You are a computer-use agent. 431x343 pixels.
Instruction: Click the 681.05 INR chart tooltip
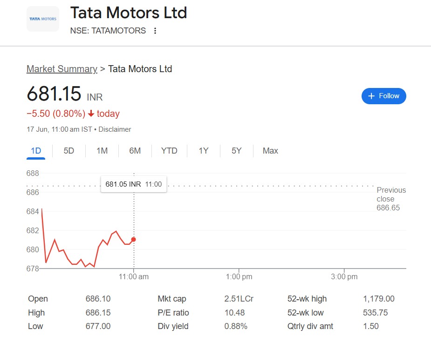[134, 184]
